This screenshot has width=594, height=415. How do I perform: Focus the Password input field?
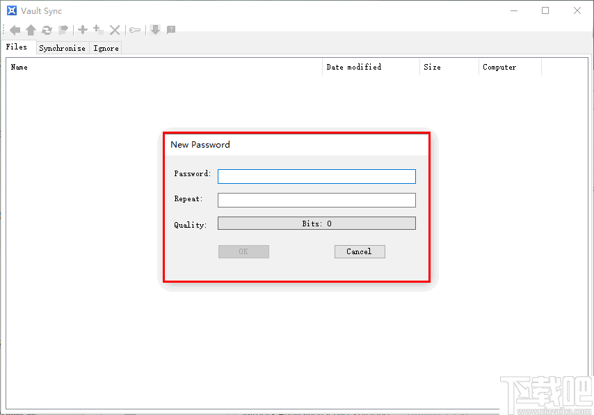316,176
